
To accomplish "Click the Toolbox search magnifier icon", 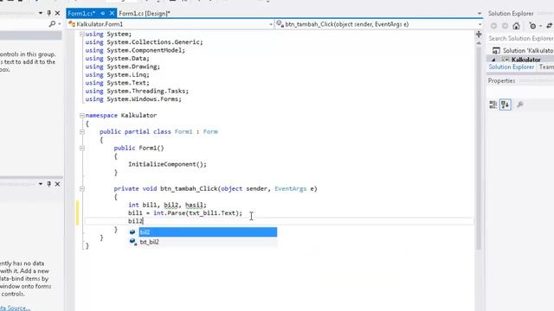I will [52, 23].
